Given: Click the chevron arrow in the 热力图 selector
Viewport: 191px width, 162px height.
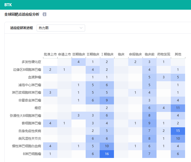Looking at the screenshot, I should pyautogui.click(x=81, y=28).
